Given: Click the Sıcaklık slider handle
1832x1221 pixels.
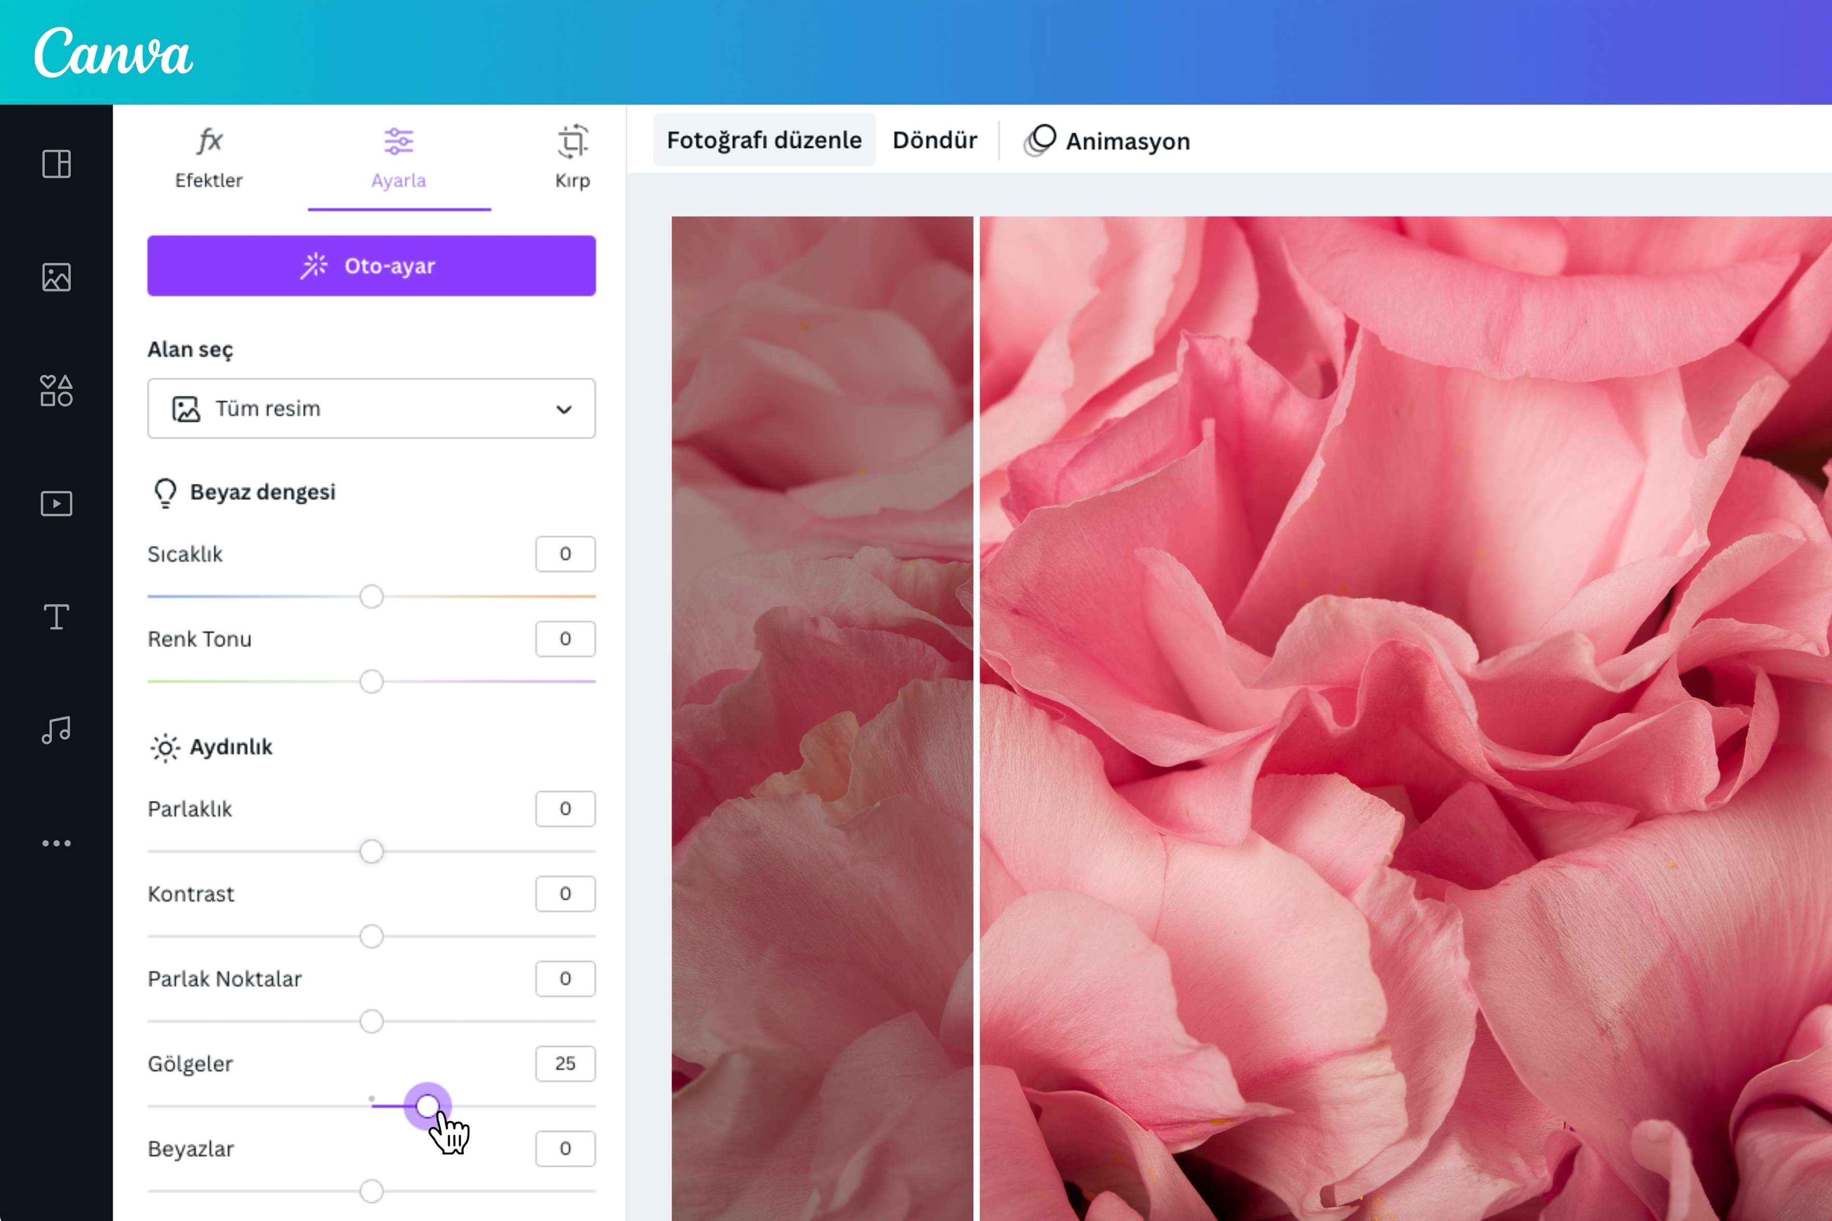Looking at the screenshot, I should [x=371, y=596].
